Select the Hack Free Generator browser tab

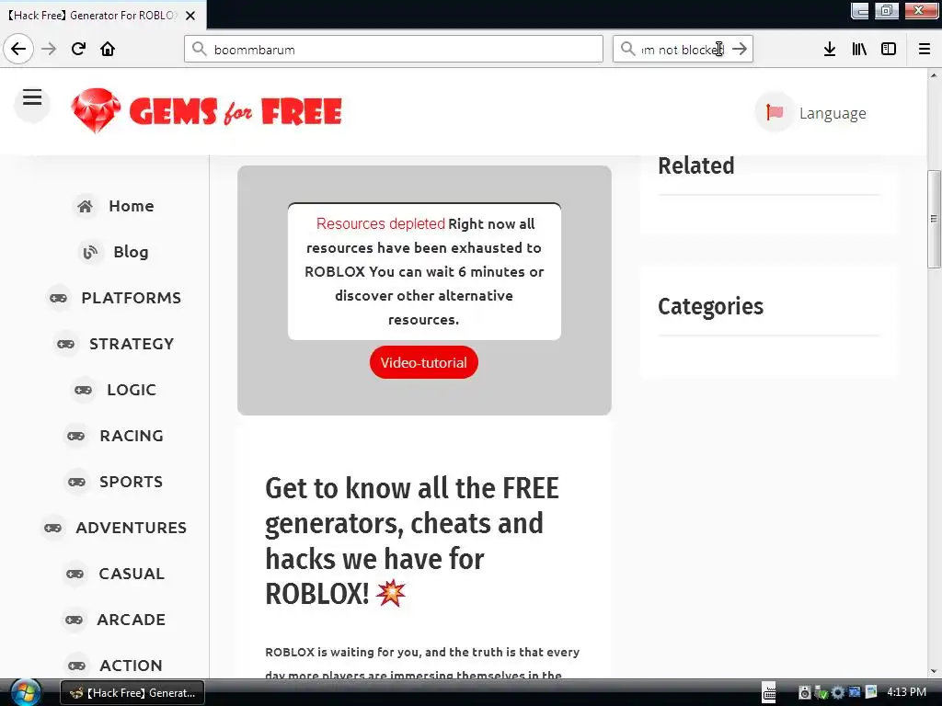(x=103, y=16)
